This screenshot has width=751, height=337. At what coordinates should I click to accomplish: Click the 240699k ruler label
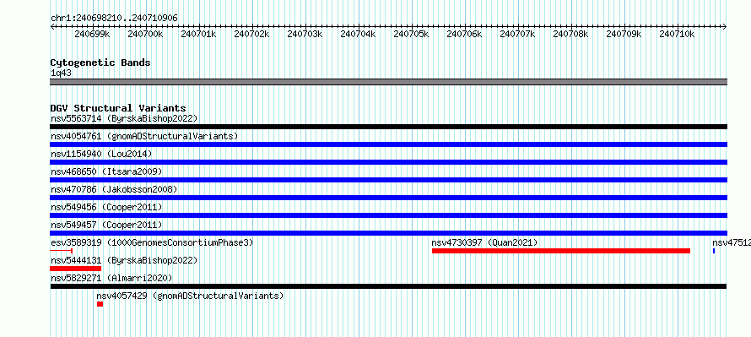(x=92, y=34)
